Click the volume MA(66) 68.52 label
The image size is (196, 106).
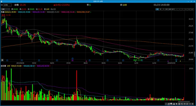pyautogui.click(x=29, y=66)
